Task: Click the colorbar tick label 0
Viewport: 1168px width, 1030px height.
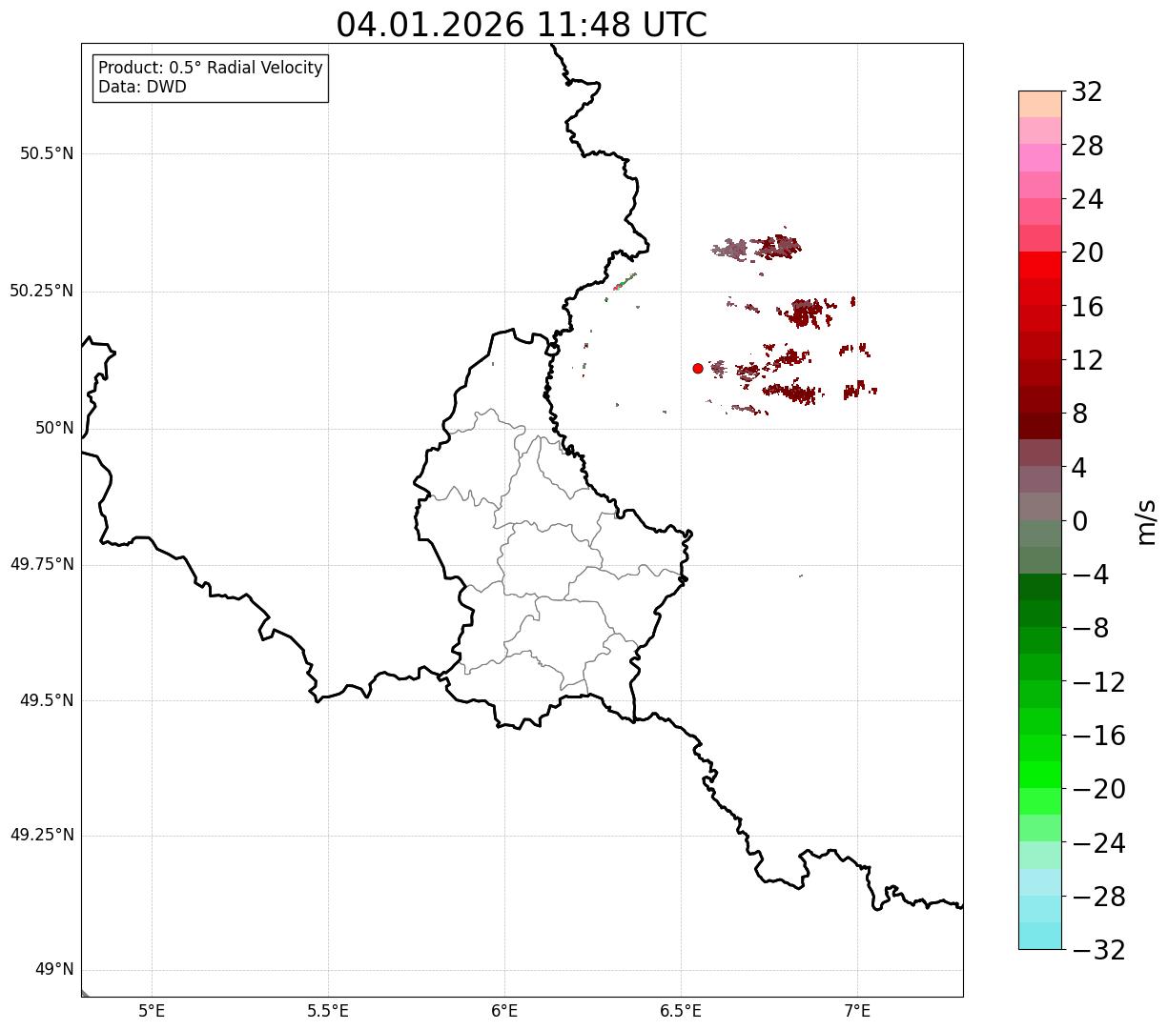Action: (1079, 521)
